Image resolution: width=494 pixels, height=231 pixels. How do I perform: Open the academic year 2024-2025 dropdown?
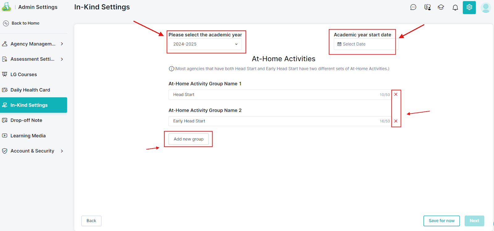(205, 44)
